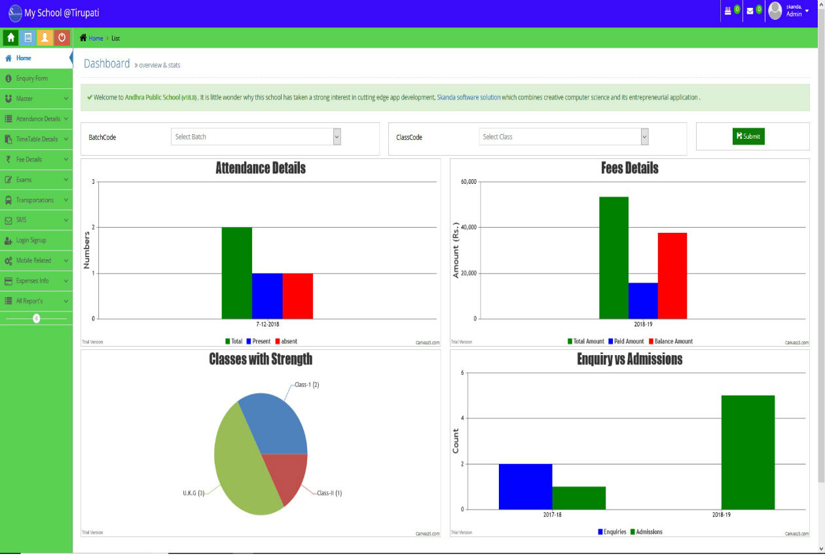Image resolution: width=825 pixels, height=556 pixels.
Task: Open skanda Admin user menu arrow
Action: (x=807, y=11)
